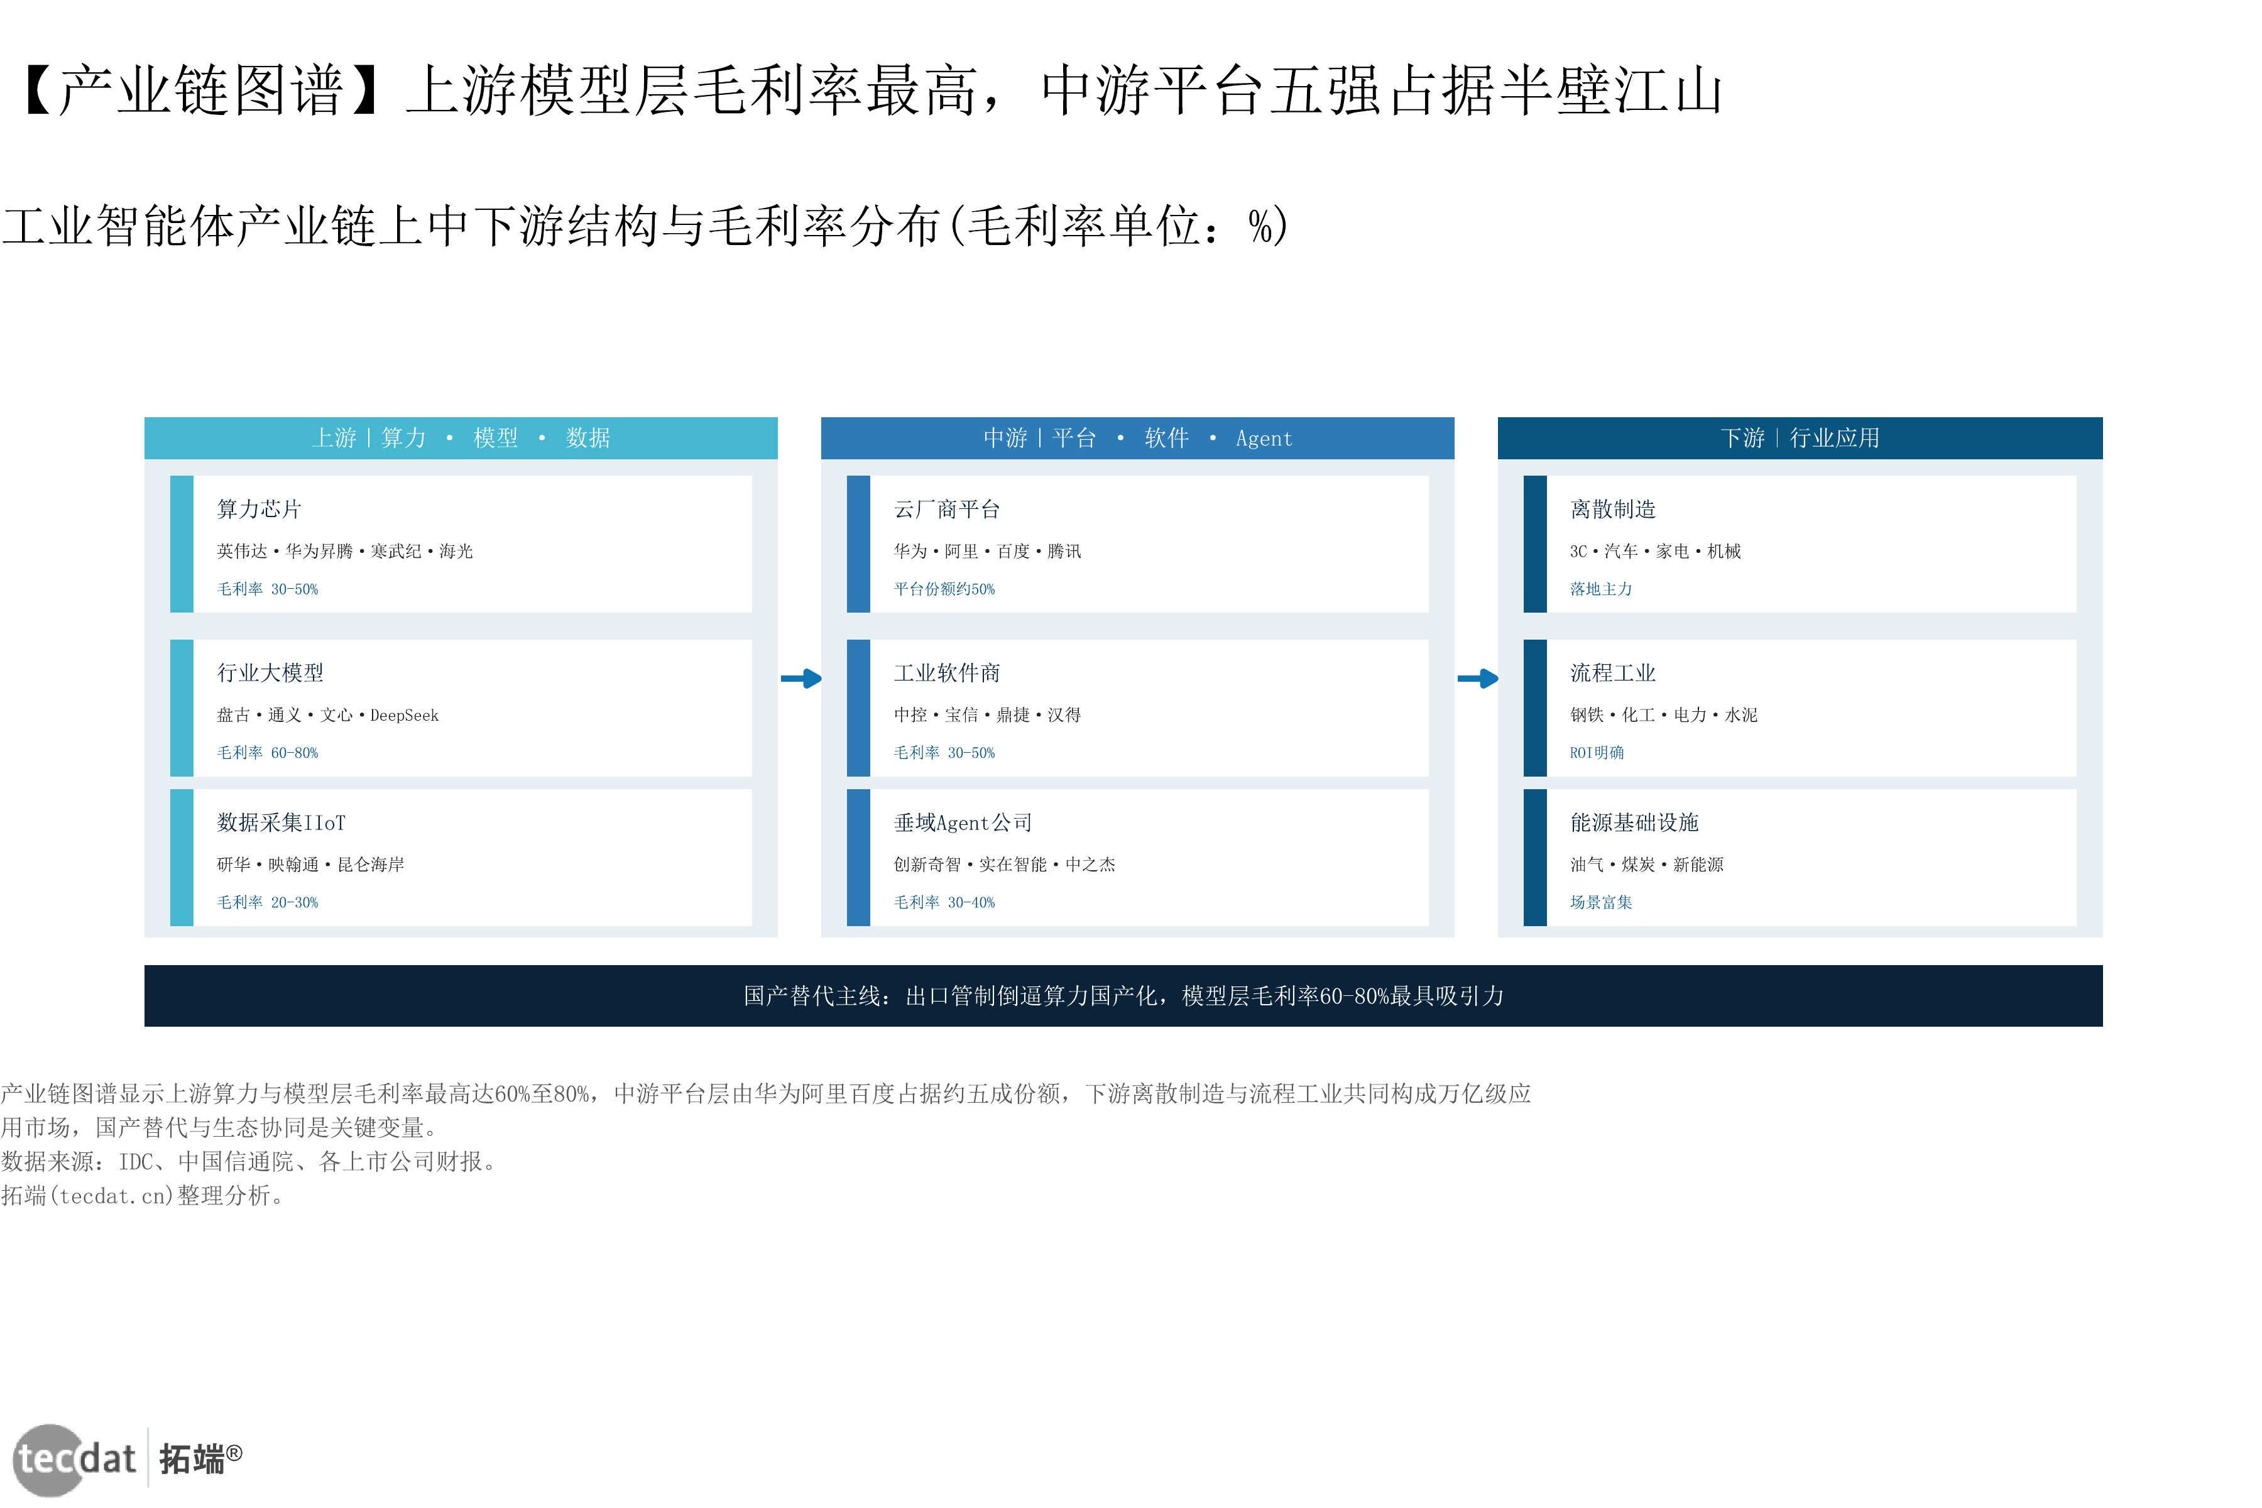Click the 拓端(tecdat.cn)整理分析 line
Image resolution: width=2262 pixels, height=1508 pixels.
tap(145, 1196)
